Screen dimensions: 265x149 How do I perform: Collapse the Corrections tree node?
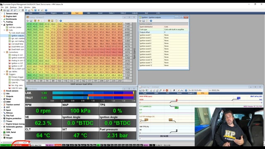(x=5, y=52)
